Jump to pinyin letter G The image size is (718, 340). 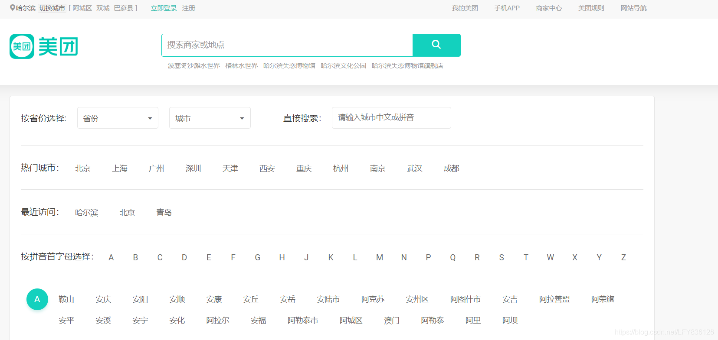pos(258,257)
